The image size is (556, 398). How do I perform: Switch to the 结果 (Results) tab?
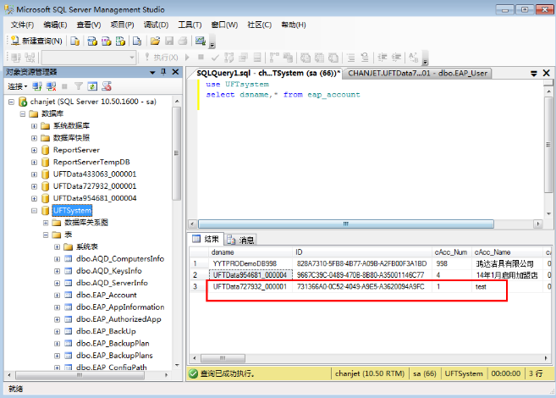(206, 239)
